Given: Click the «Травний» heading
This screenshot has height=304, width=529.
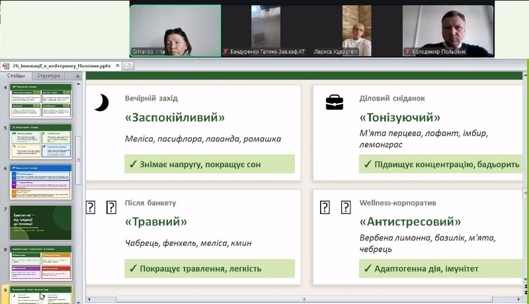Looking at the screenshot, I should point(156,221).
